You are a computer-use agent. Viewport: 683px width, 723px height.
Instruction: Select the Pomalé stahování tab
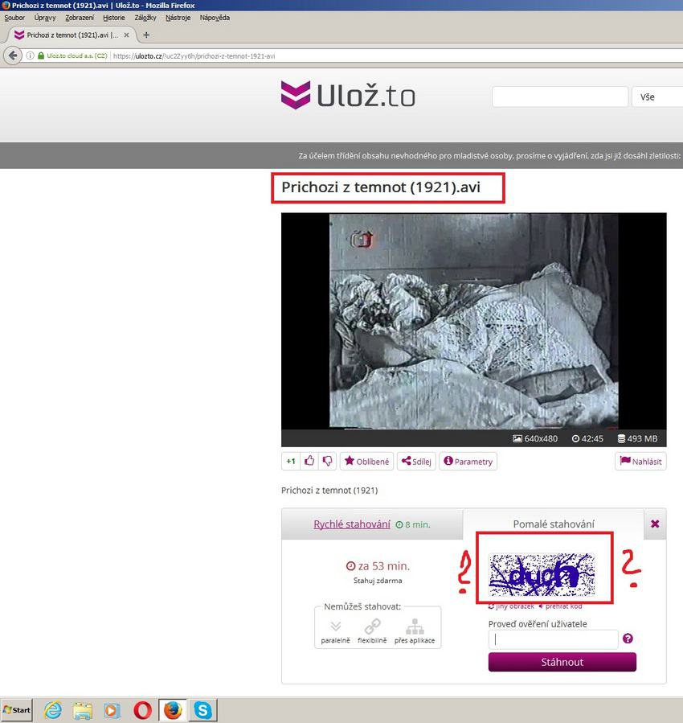pyautogui.click(x=554, y=524)
